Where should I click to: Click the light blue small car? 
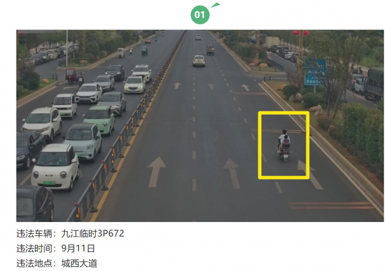[84, 142]
